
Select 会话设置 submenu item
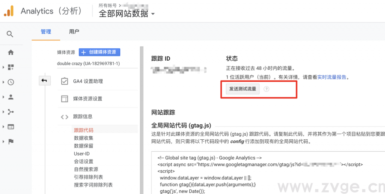(x=84, y=161)
